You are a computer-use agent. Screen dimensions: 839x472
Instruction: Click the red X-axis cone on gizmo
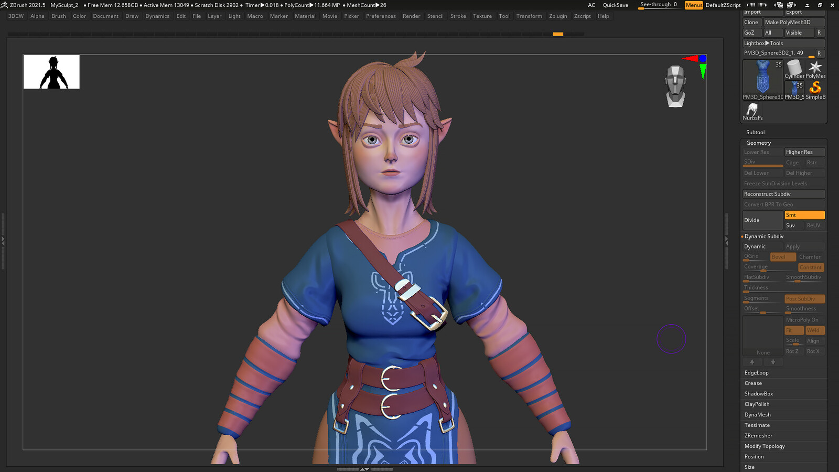pos(690,59)
